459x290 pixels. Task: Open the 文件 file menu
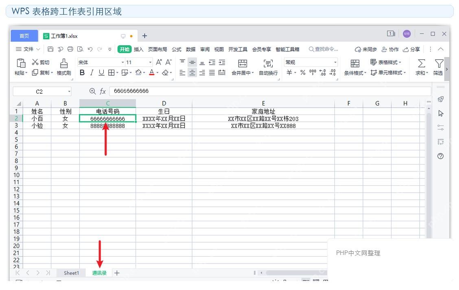28,49
